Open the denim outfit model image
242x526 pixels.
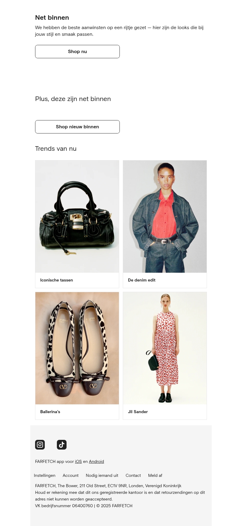pyautogui.click(x=165, y=217)
